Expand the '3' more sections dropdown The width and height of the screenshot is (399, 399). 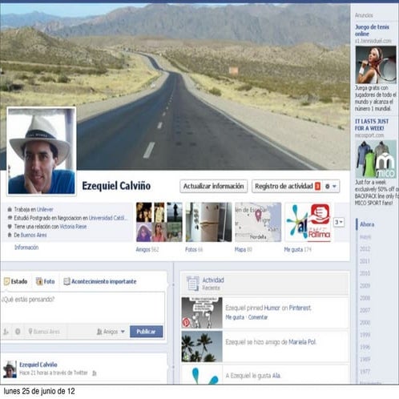coord(339,222)
